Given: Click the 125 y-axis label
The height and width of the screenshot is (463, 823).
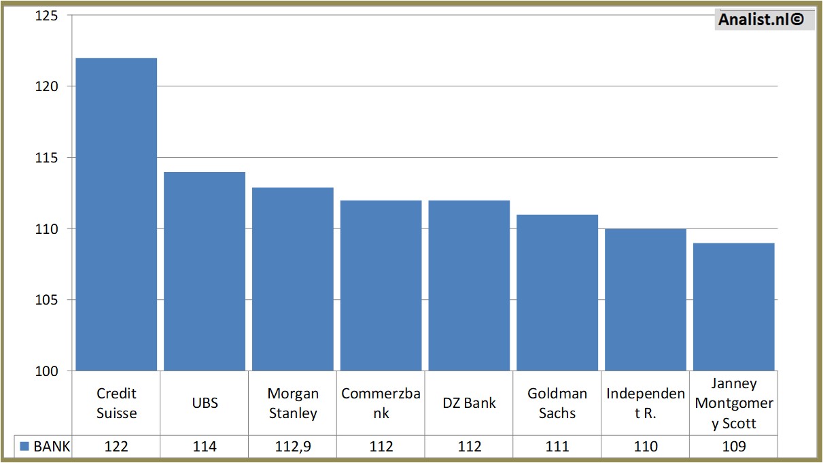Looking at the screenshot, I should (x=47, y=16).
